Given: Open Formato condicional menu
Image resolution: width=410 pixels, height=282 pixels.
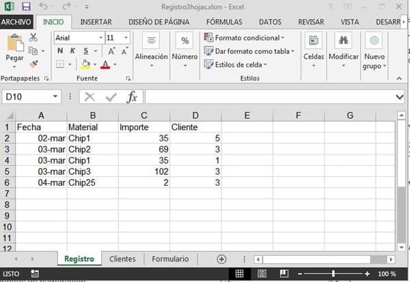Looking at the screenshot, I should pos(244,38).
